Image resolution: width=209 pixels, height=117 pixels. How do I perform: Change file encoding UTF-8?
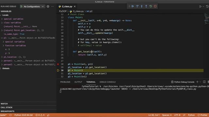(x=177, y=115)
